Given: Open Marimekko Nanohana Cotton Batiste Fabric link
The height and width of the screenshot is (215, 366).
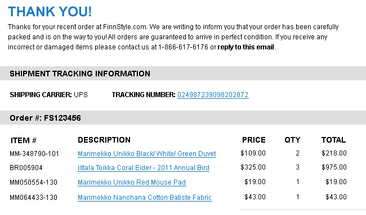Looking at the screenshot, I should coord(145,198).
